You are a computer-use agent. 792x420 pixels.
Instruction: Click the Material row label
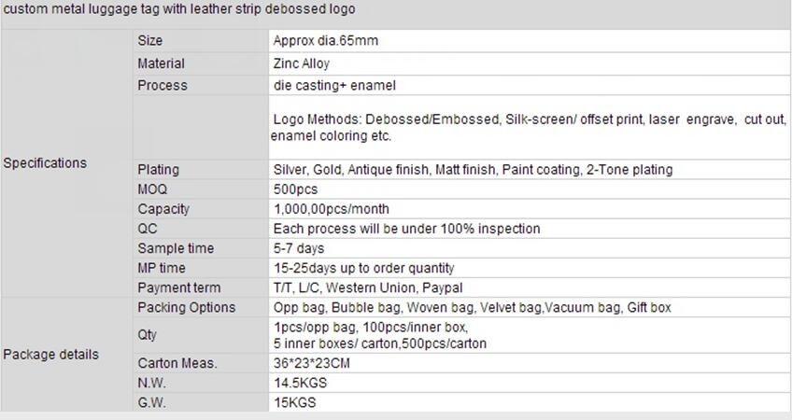click(x=161, y=63)
